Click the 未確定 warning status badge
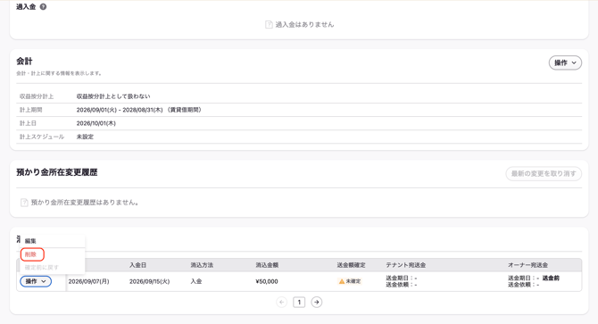 pos(350,281)
